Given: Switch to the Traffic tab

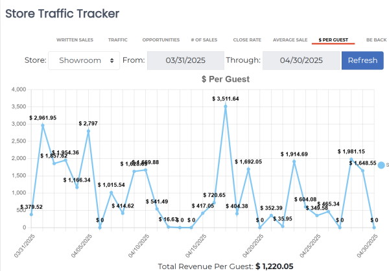Looking at the screenshot, I should point(117,40).
